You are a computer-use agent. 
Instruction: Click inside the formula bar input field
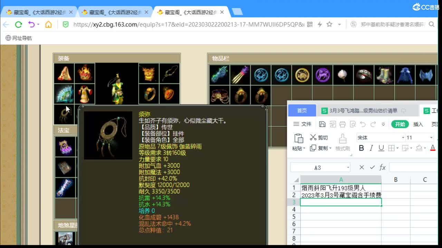[x=414, y=167]
